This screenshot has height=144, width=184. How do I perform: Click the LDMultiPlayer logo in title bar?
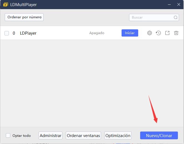pos(6,5)
